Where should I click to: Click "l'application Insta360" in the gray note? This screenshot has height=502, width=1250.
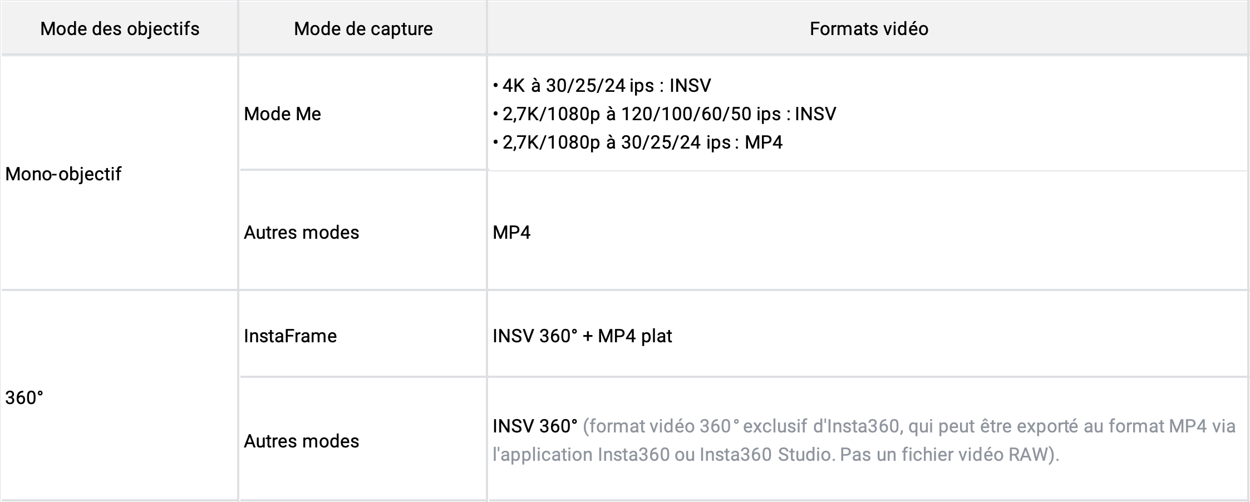(580, 455)
